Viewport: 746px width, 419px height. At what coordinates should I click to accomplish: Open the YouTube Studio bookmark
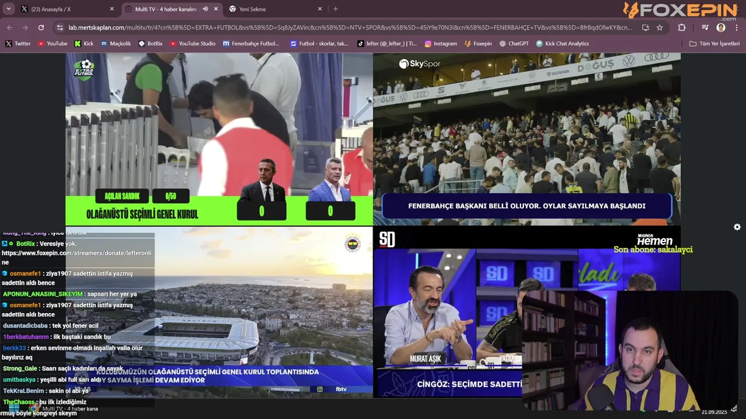(193, 44)
